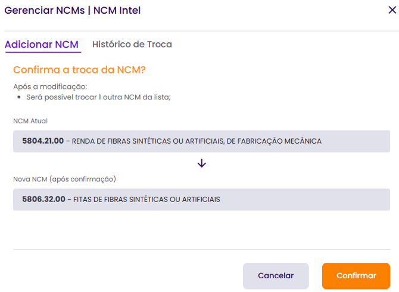Click the Após a modificação text
Viewport: 399px width, 292px height.
pyautogui.click(x=50, y=87)
